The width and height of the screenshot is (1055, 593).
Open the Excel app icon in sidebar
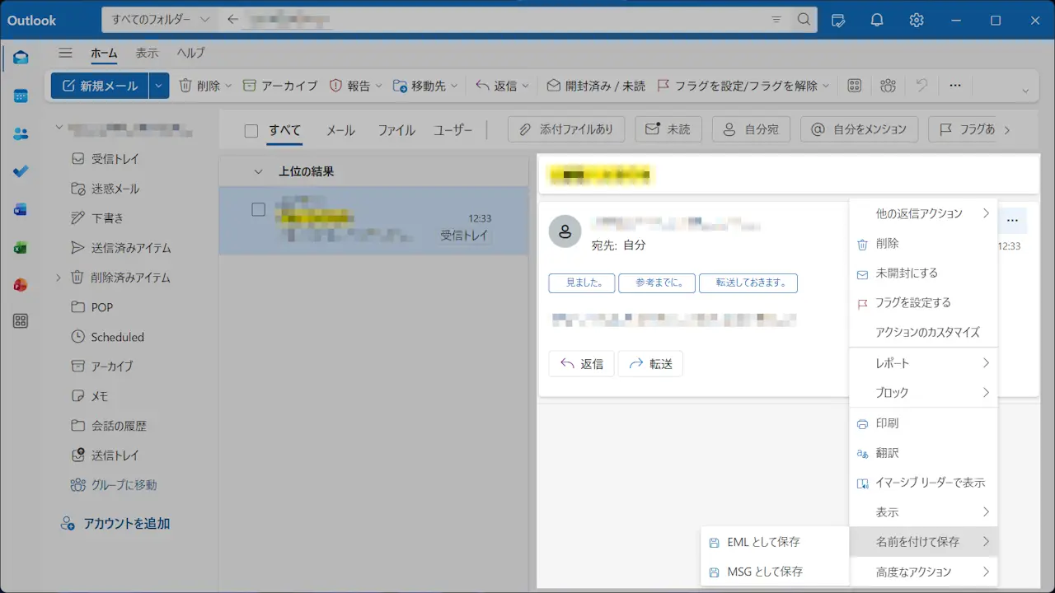(x=21, y=247)
